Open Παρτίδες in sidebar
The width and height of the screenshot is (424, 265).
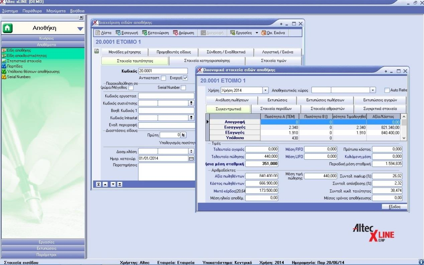pos(12,66)
